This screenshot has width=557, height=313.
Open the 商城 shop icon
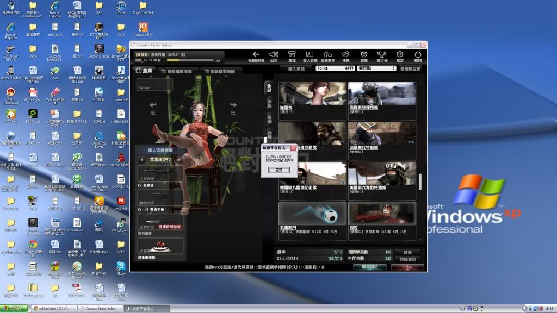tap(292, 55)
